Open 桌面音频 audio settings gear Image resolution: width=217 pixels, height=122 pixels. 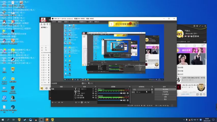128,100
